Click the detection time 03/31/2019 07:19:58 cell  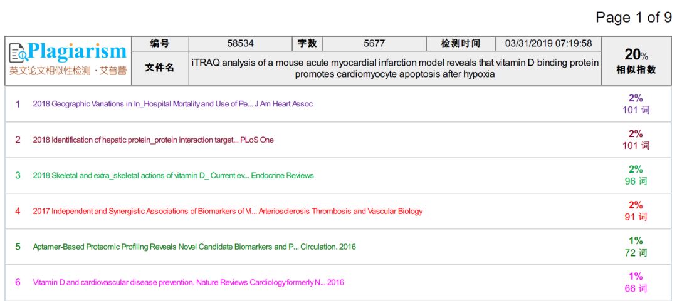click(548, 43)
